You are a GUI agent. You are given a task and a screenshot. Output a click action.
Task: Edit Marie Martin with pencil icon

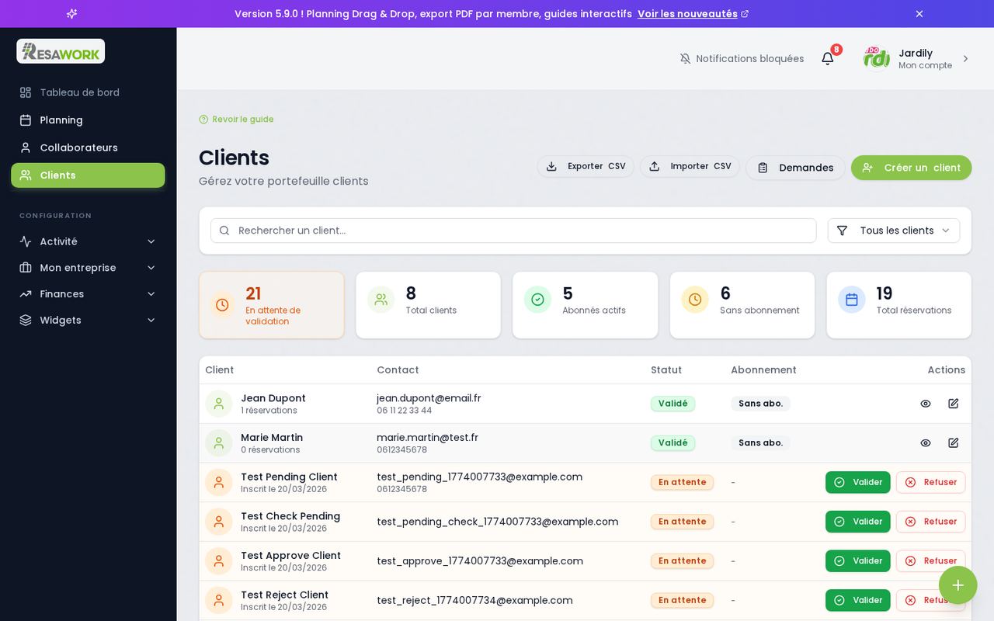[x=954, y=443]
